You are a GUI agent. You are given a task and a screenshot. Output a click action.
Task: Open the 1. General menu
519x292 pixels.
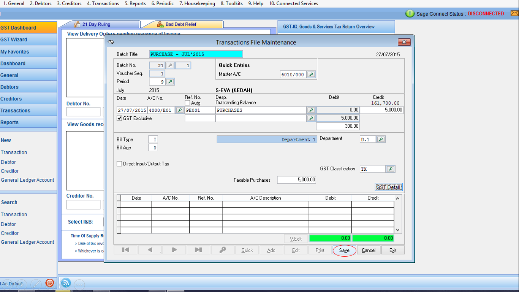(14, 3)
